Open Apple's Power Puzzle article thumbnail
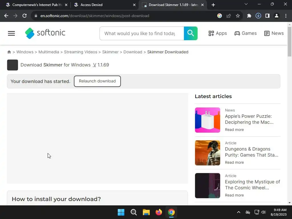 tap(208, 120)
